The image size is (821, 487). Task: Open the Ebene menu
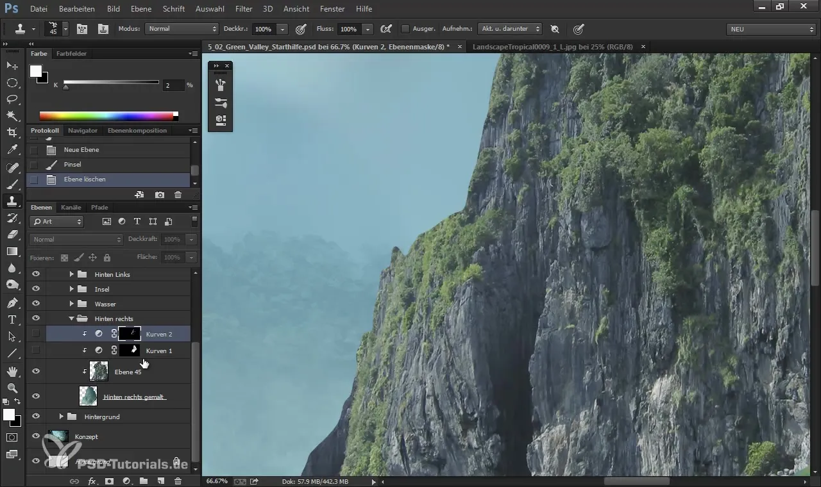(141, 9)
